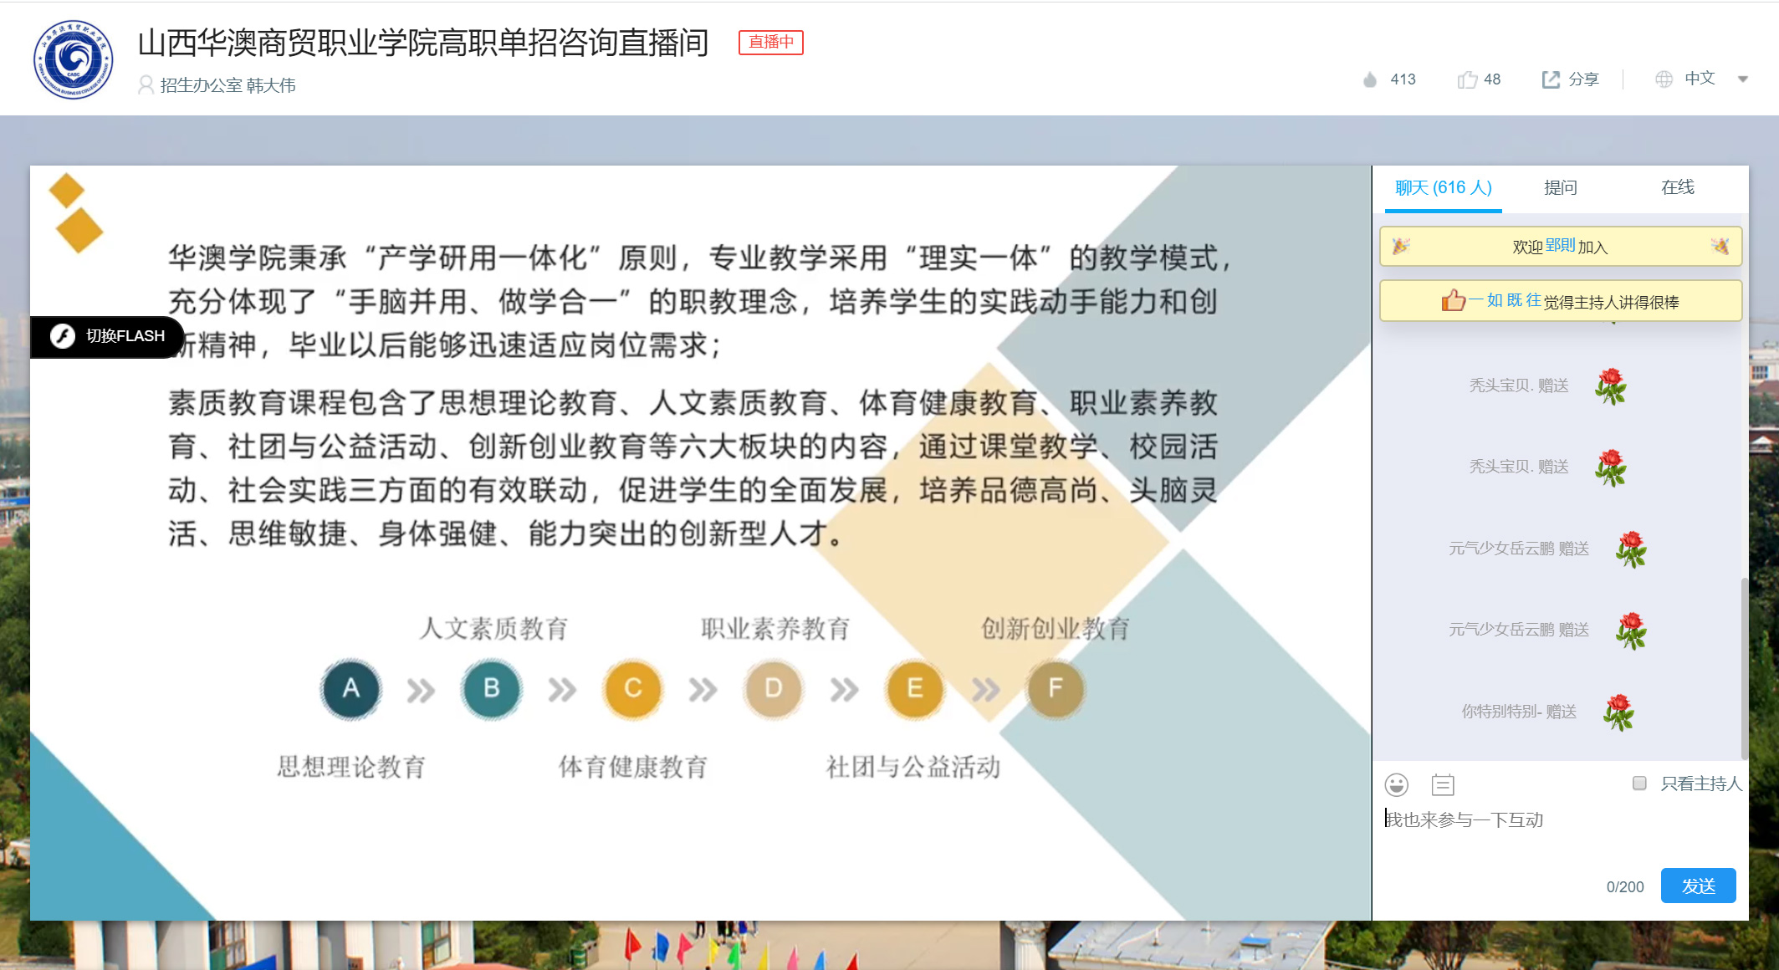The image size is (1779, 970).
Task: Click first 秃头宝贝. 赠送 gift message
Action: coord(1519,385)
